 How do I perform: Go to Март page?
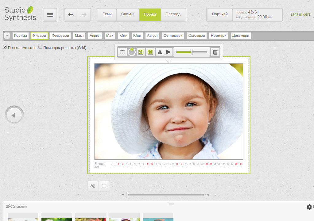pos(79,36)
